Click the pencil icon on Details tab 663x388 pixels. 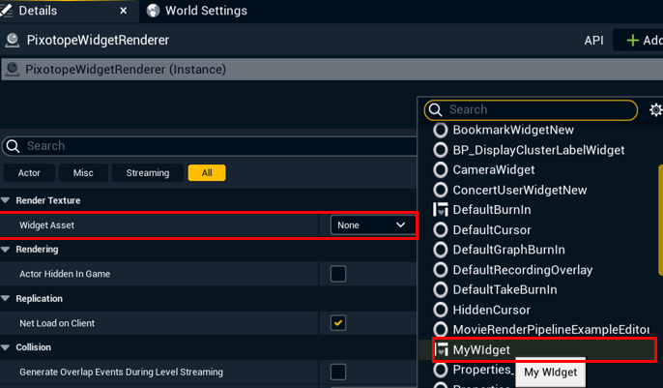coord(10,11)
